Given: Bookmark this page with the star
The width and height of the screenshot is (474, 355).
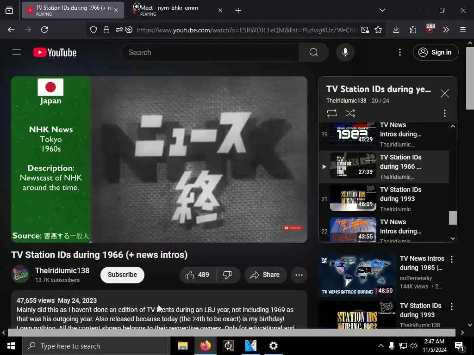Looking at the screenshot, I should point(378,30).
